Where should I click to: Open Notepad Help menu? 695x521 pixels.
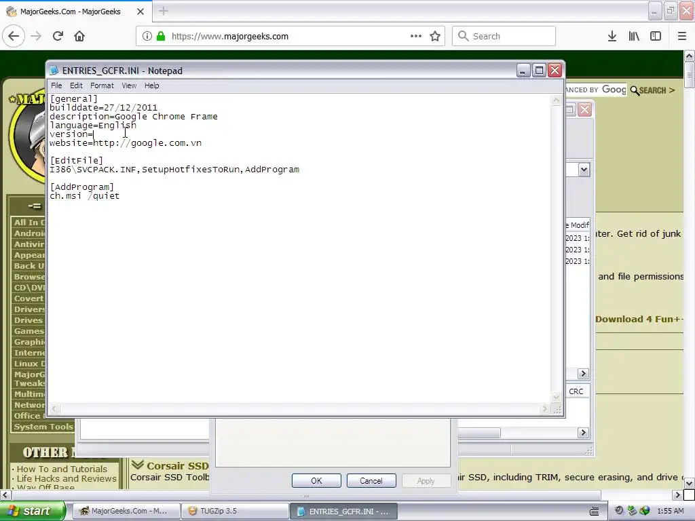pos(151,85)
